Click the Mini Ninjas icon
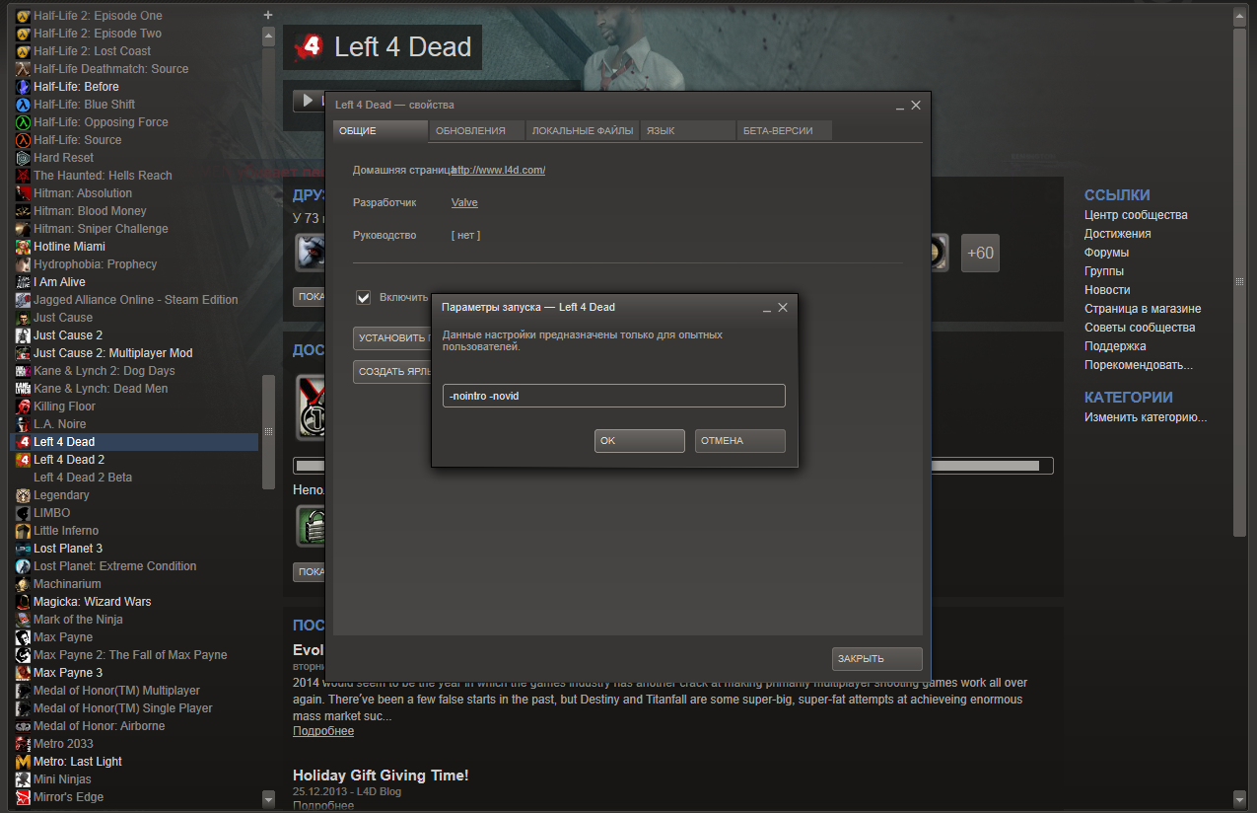This screenshot has width=1257, height=813. pos(24,779)
